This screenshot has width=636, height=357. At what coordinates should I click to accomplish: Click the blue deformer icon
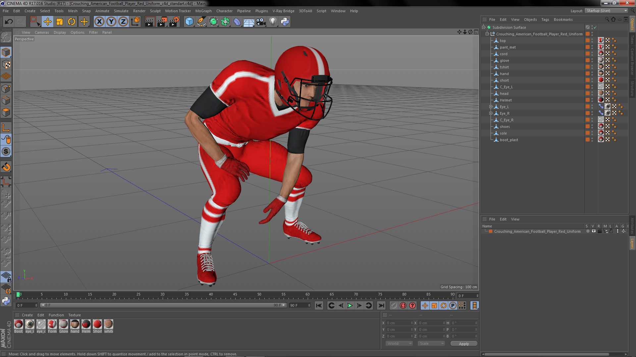(237, 22)
